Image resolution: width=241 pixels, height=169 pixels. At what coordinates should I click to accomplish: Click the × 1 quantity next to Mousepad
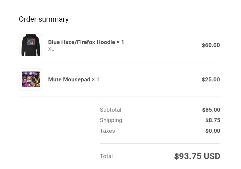(95, 79)
